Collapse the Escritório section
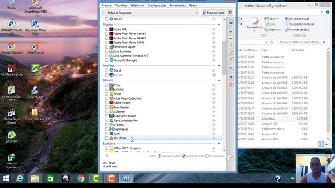 coord(219,144)
